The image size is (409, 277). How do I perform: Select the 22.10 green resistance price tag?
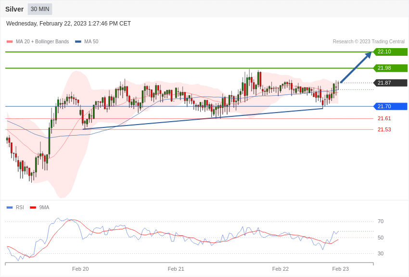(391, 51)
